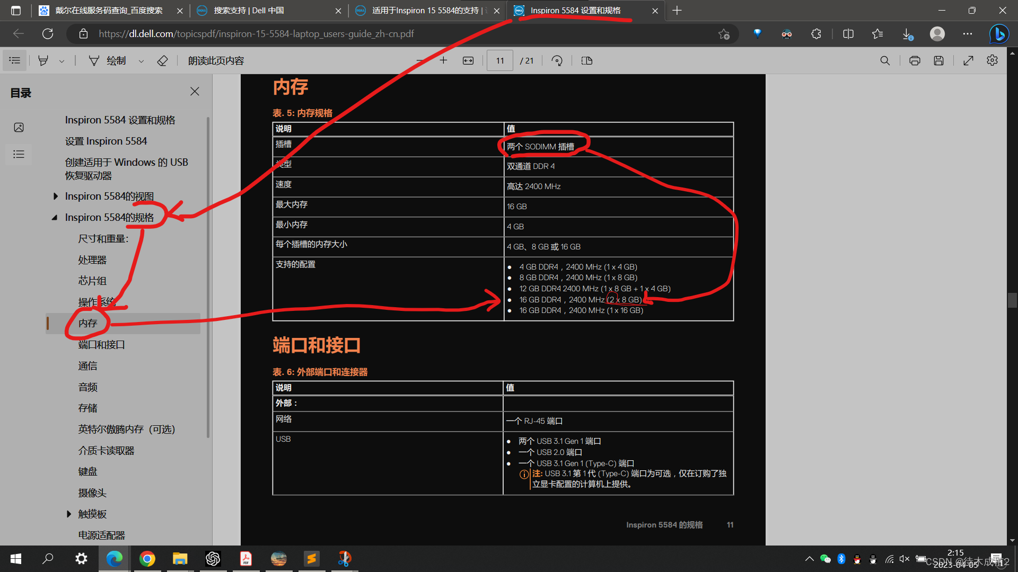Switch to 戴尔在线服务码查询 百度搜索 tab
Screen dimensions: 1018x572
[x=109, y=11]
